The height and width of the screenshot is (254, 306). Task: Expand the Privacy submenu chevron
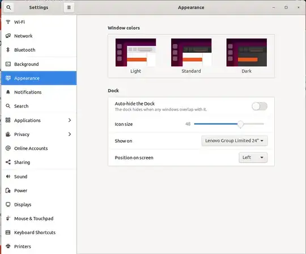[70, 134]
